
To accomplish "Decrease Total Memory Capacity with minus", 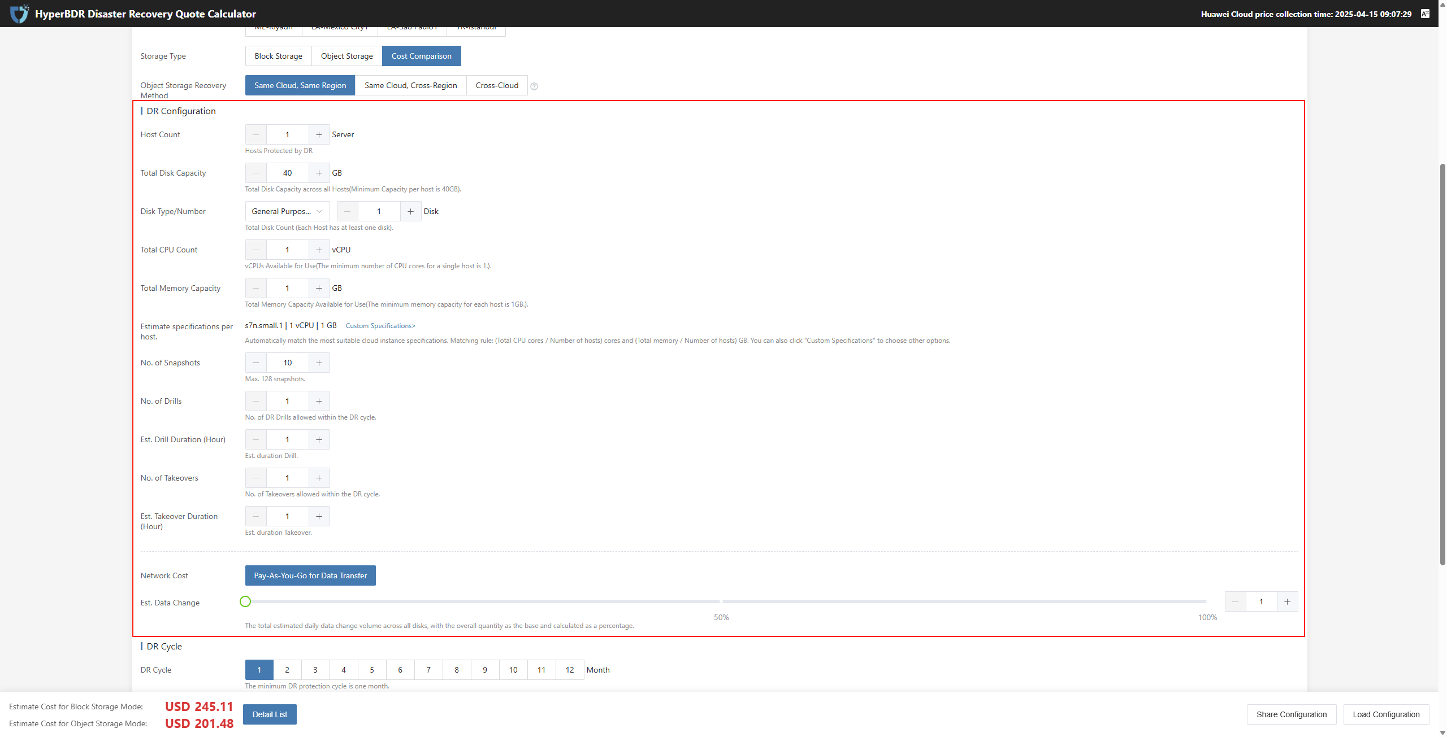I will pyautogui.click(x=256, y=288).
